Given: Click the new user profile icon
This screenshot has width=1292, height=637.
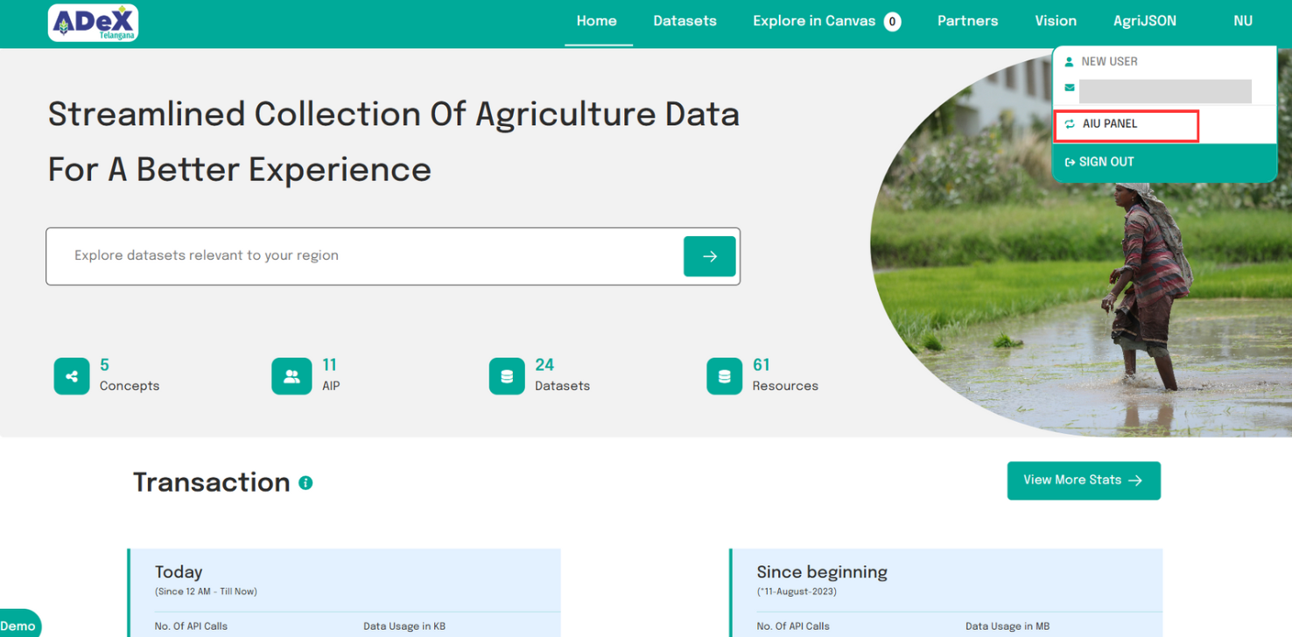Looking at the screenshot, I should pyautogui.click(x=1069, y=62).
